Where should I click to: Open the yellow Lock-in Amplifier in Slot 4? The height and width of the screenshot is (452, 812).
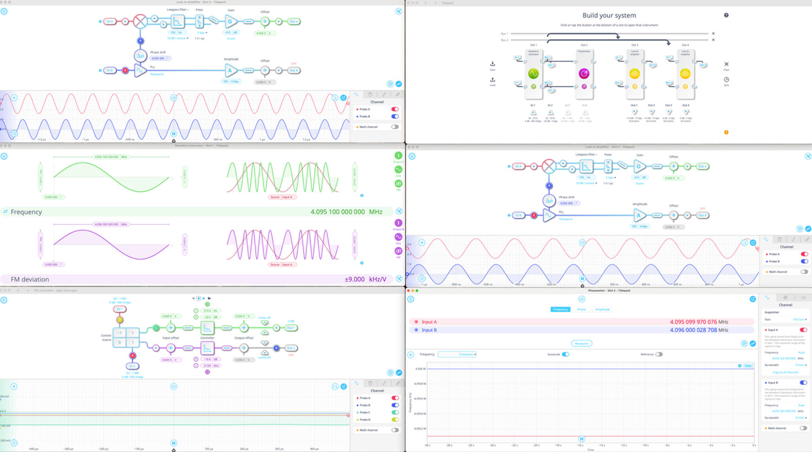685,73
